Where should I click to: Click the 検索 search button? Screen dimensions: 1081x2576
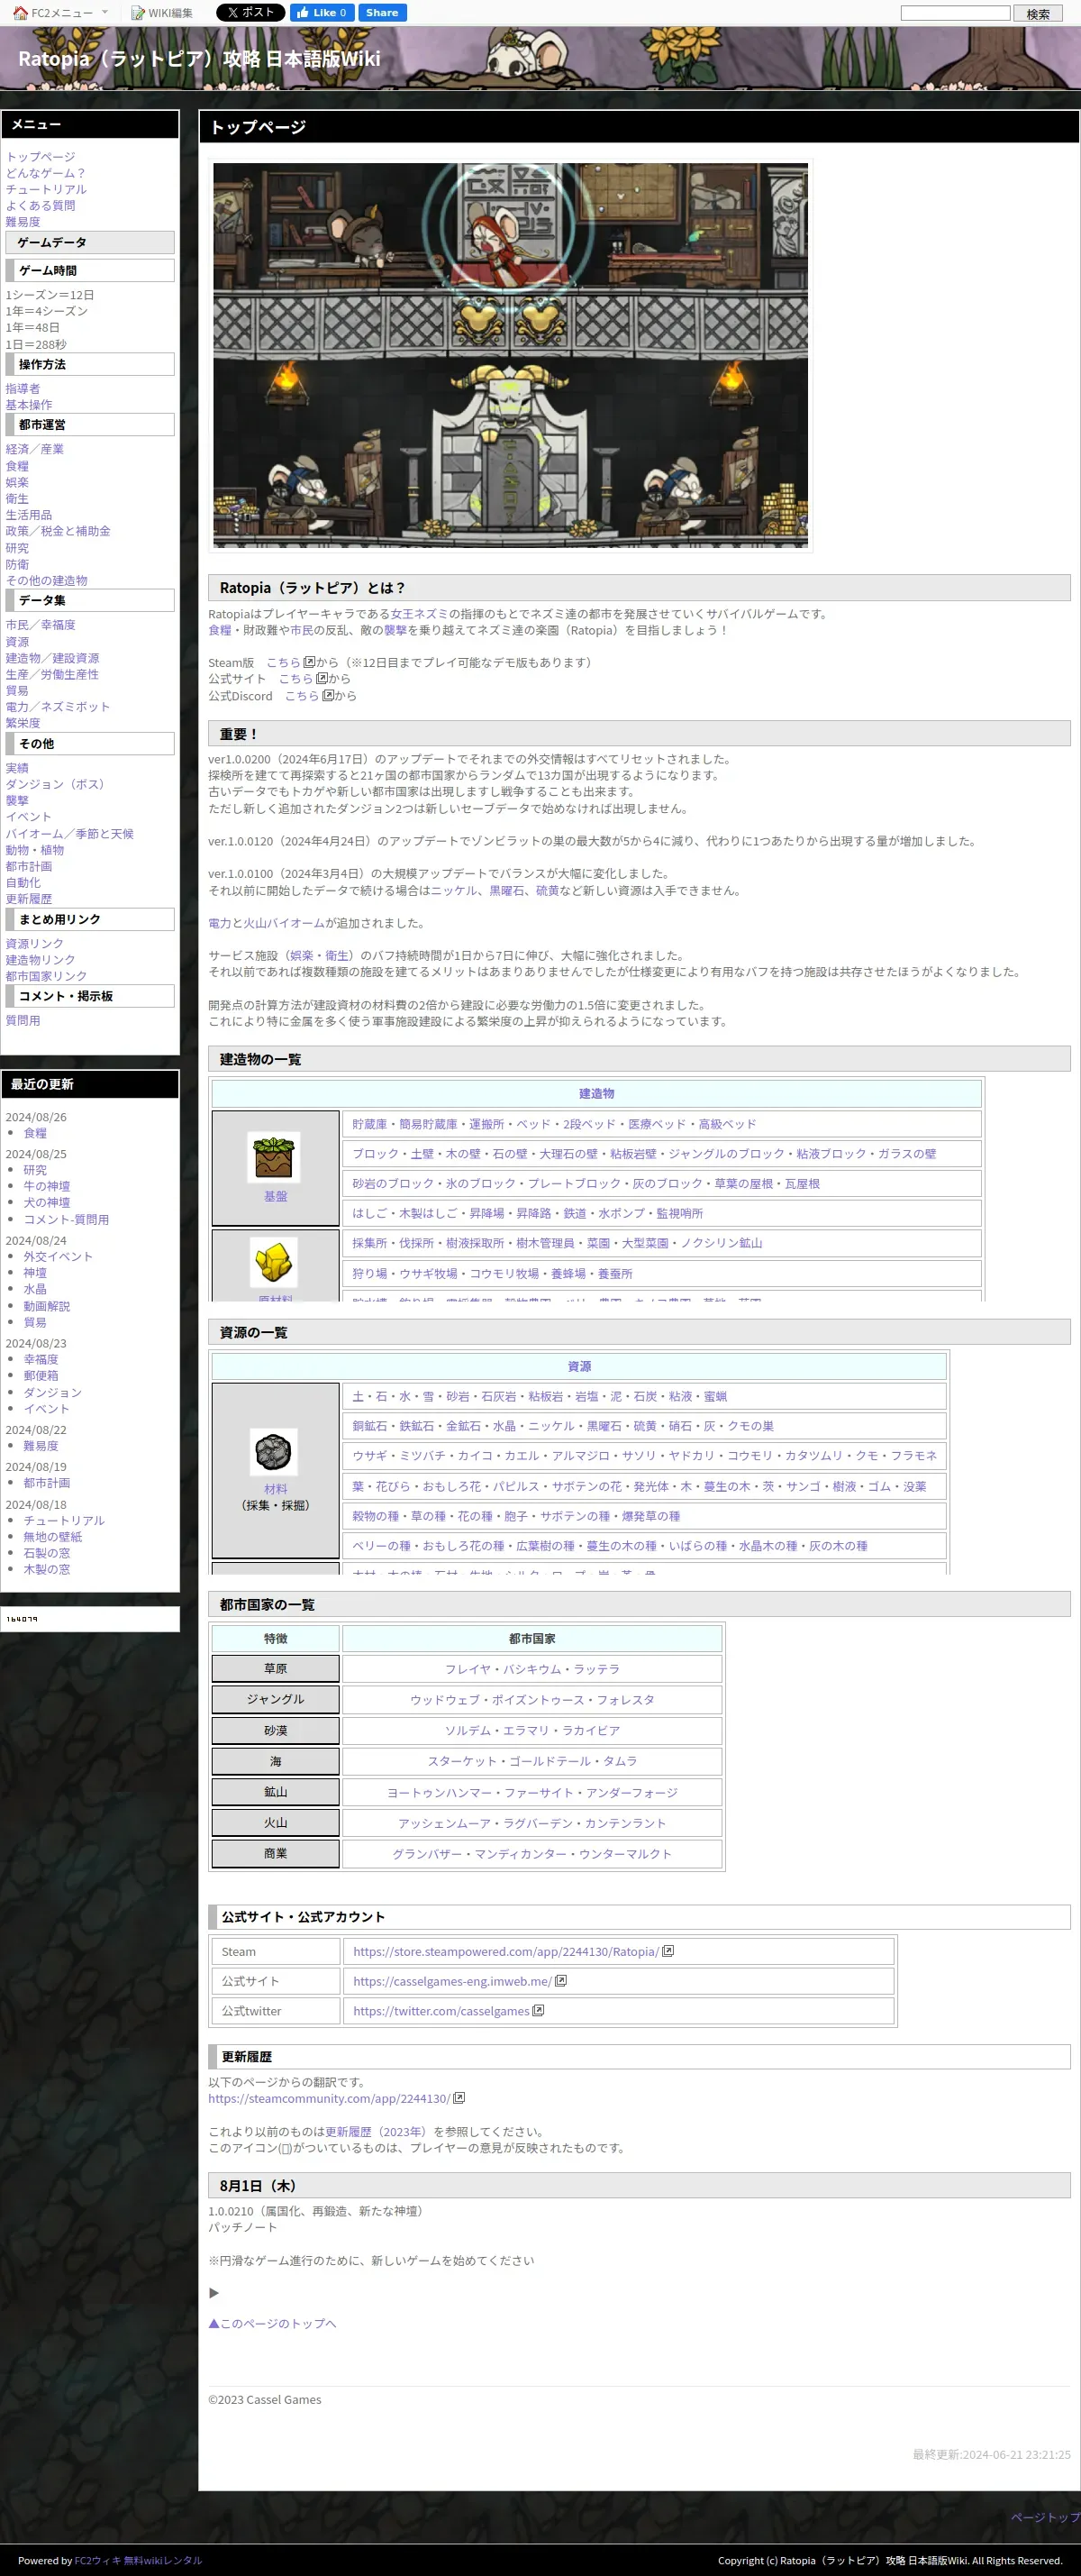click(1038, 14)
